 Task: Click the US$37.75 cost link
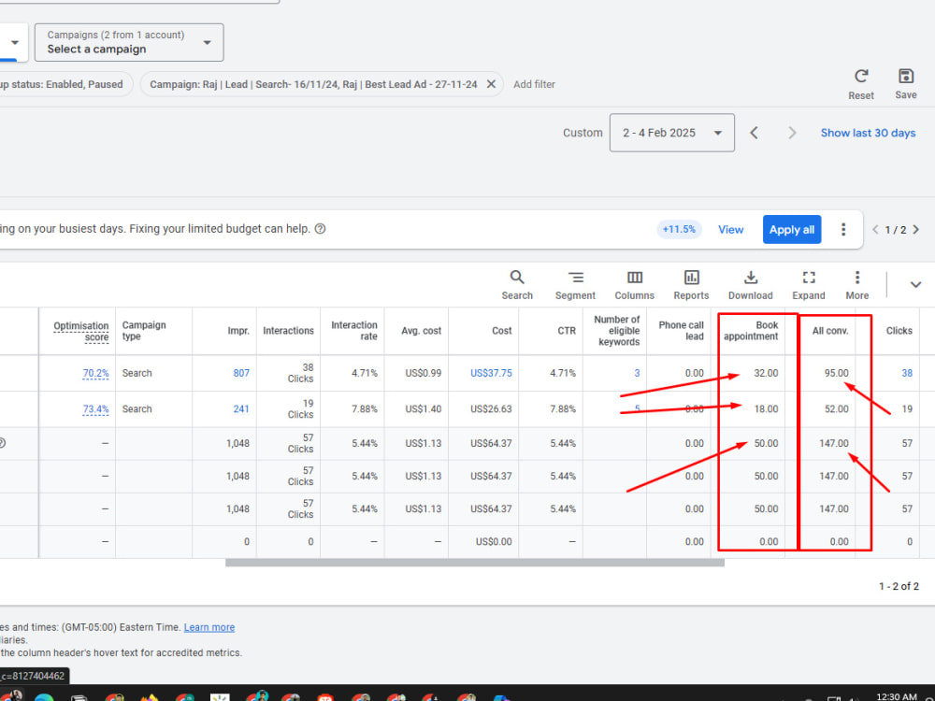click(x=491, y=373)
